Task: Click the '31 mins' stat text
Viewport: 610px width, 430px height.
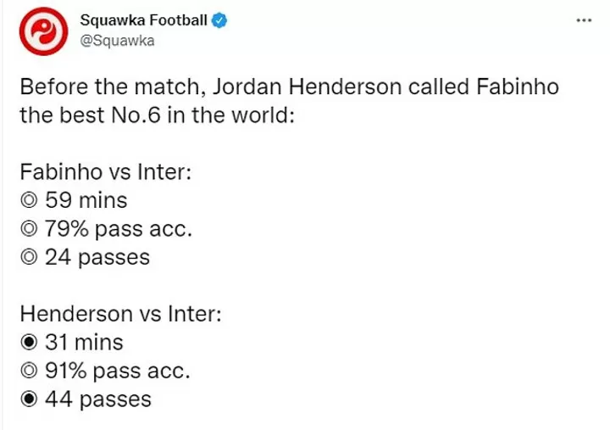Action: pos(83,343)
